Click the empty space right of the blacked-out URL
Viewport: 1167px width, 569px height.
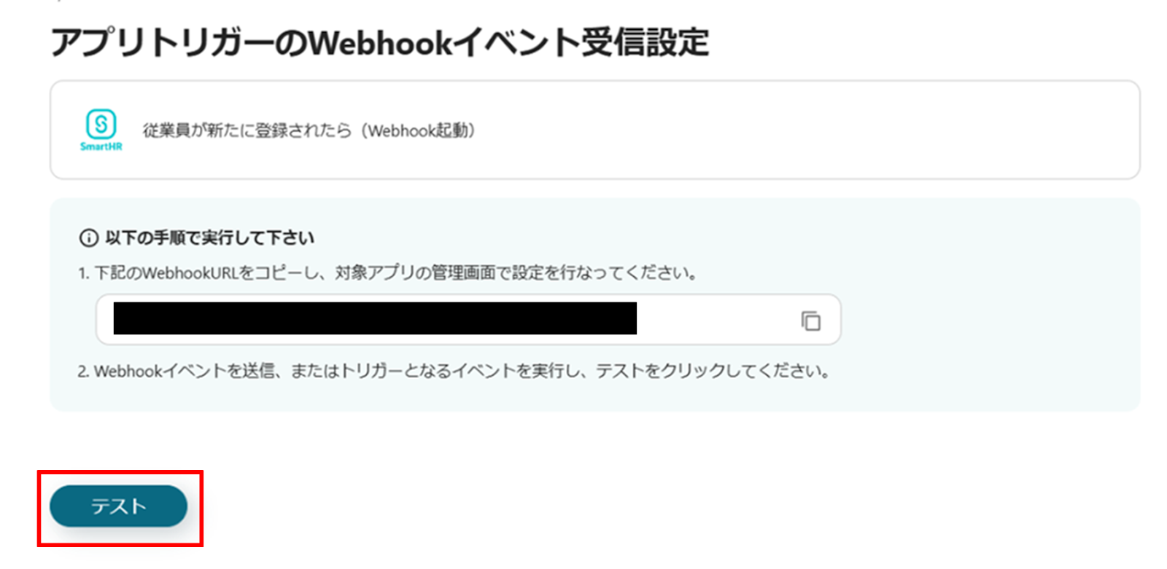[x=715, y=319]
